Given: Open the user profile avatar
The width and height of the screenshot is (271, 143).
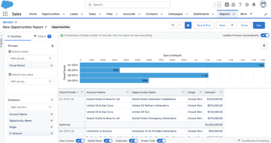Looking at the screenshot, I should 263,4.
